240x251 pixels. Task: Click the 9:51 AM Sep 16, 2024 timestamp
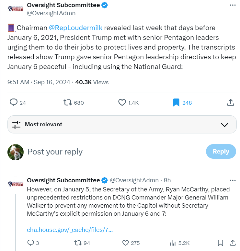(x=39, y=82)
